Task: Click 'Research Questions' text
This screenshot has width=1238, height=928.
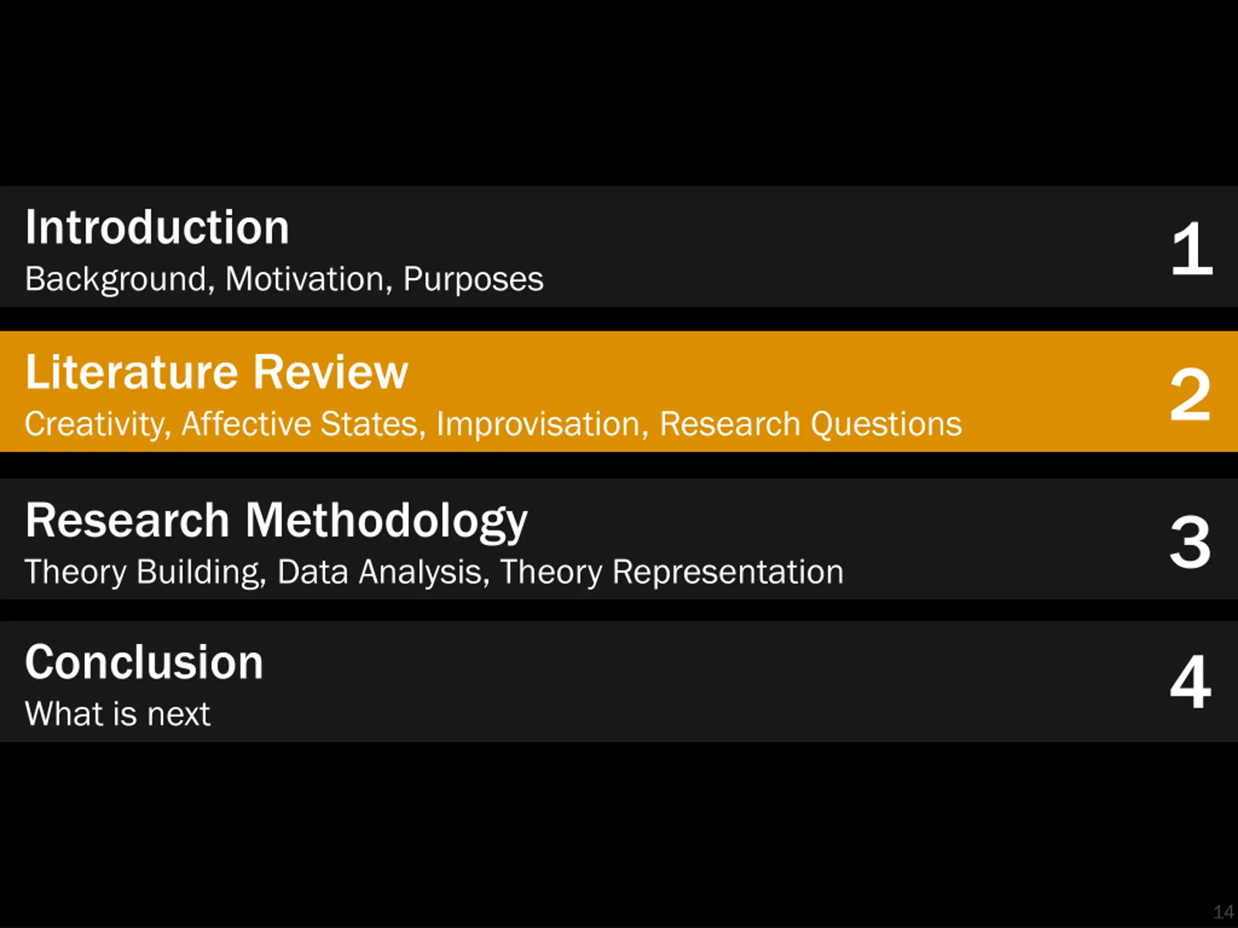Action: point(811,423)
